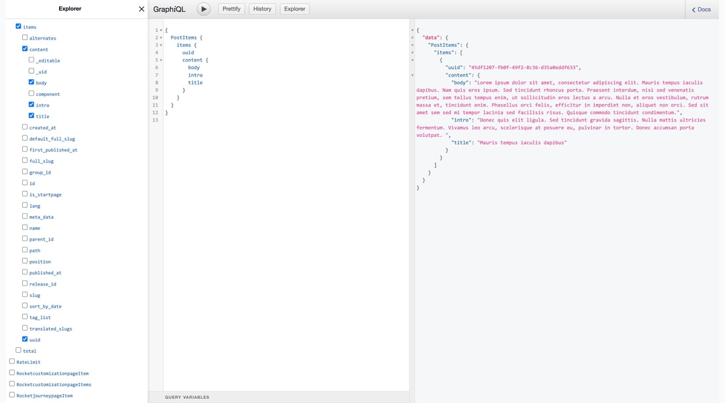Run the query with the play button
Viewport: 725px width, 403px height.
203,9
